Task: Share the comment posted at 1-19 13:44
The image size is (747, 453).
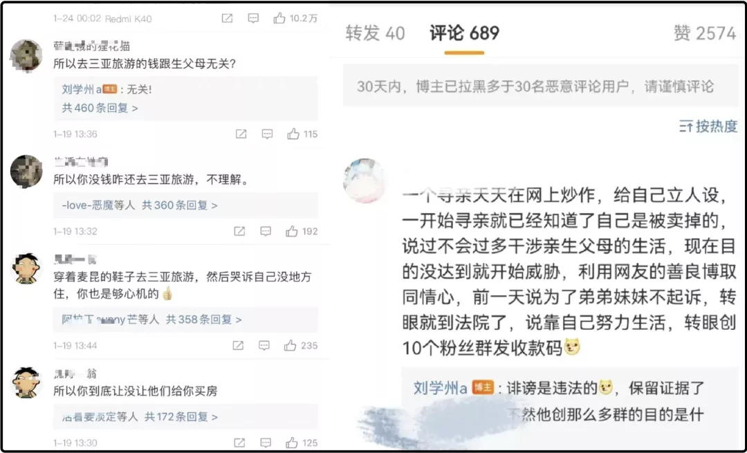Action: click(x=238, y=345)
